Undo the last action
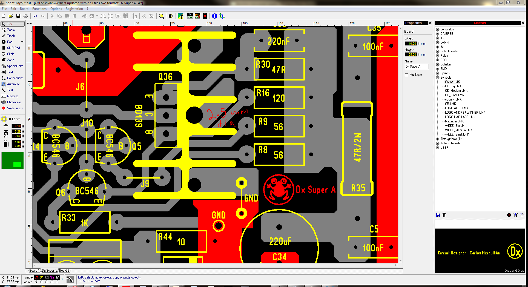Screen dimensions: 528x287 35,16
